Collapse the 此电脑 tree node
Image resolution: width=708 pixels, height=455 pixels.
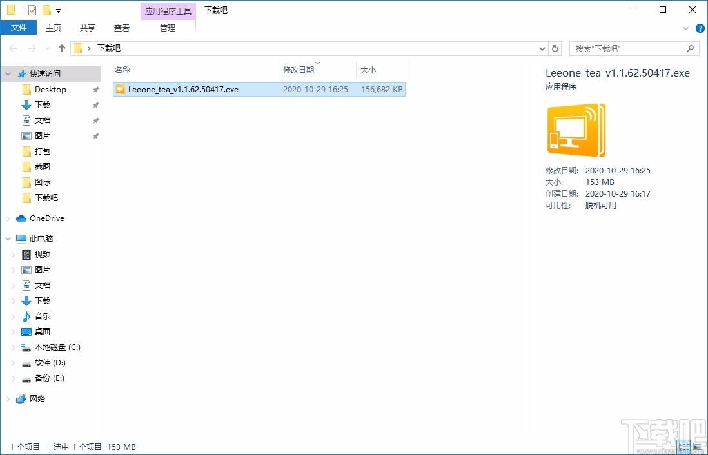(x=8, y=239)
